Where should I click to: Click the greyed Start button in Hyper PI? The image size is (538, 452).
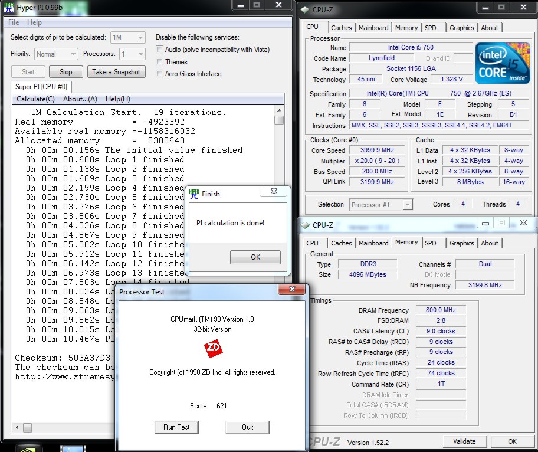pyautogui.click(x=28, y=72)
